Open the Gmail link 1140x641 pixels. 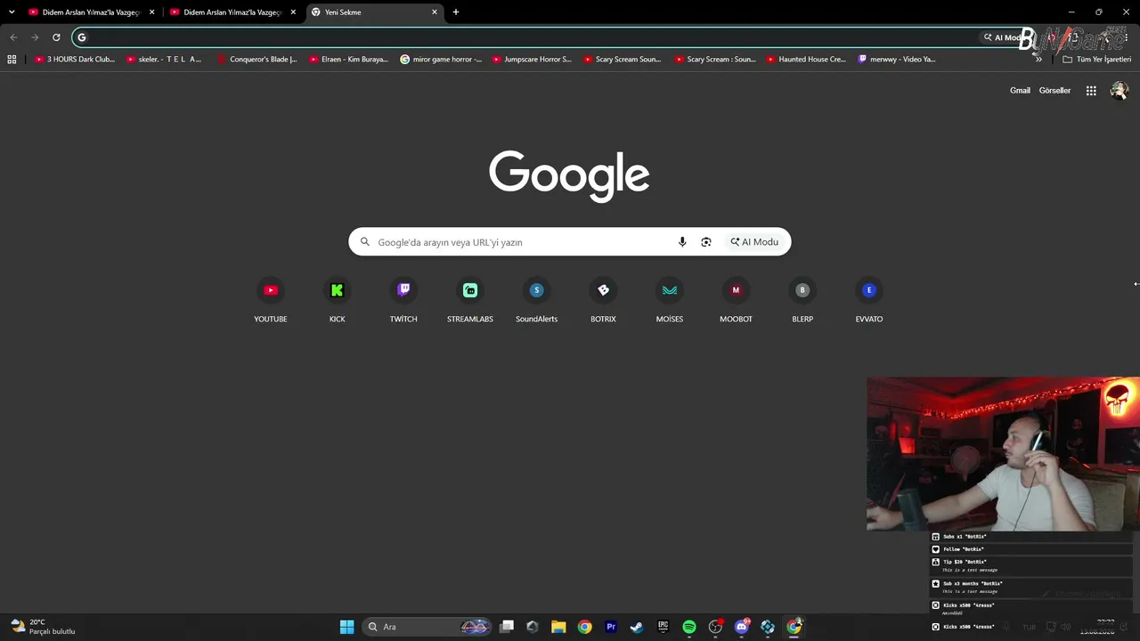[1020, 91]
